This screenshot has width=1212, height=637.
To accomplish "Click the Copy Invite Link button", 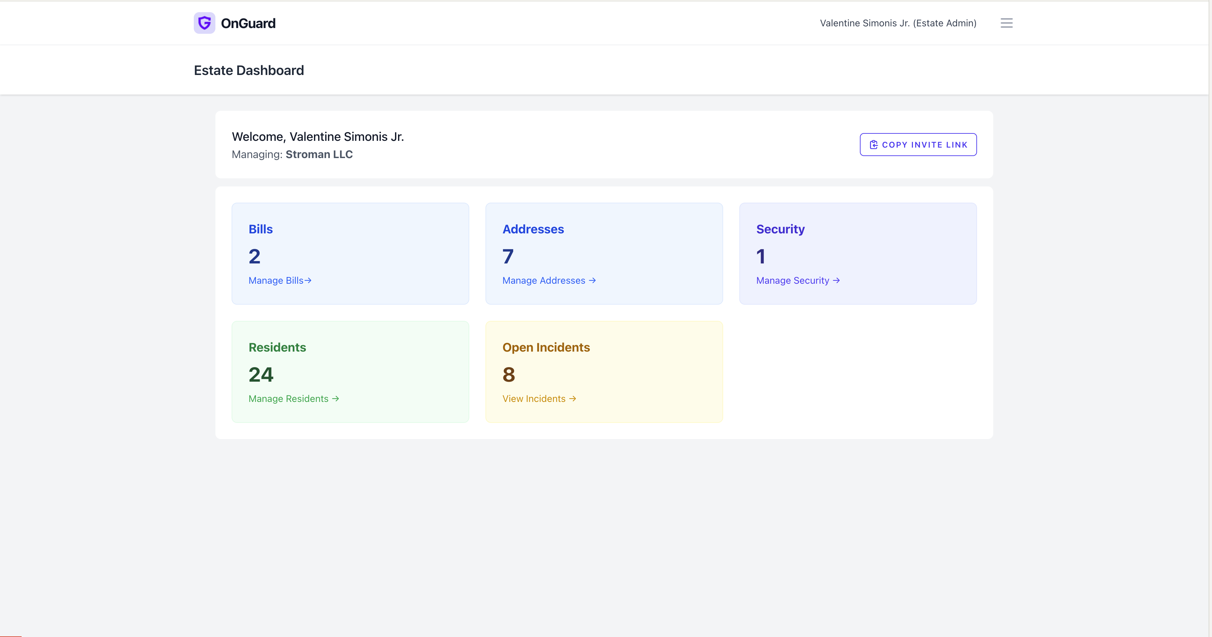I will click(x=918, y=145).
